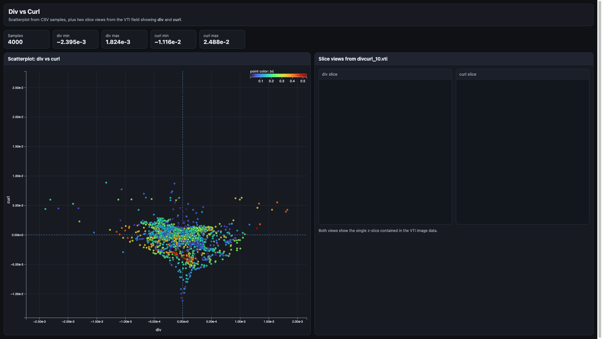
Task: Click the curl min value −1.116e-2
Action: tap(168, 42)
